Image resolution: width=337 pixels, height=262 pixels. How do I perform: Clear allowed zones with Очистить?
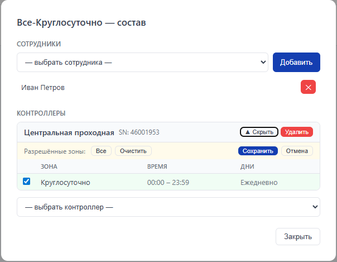[x=133, y=151]
